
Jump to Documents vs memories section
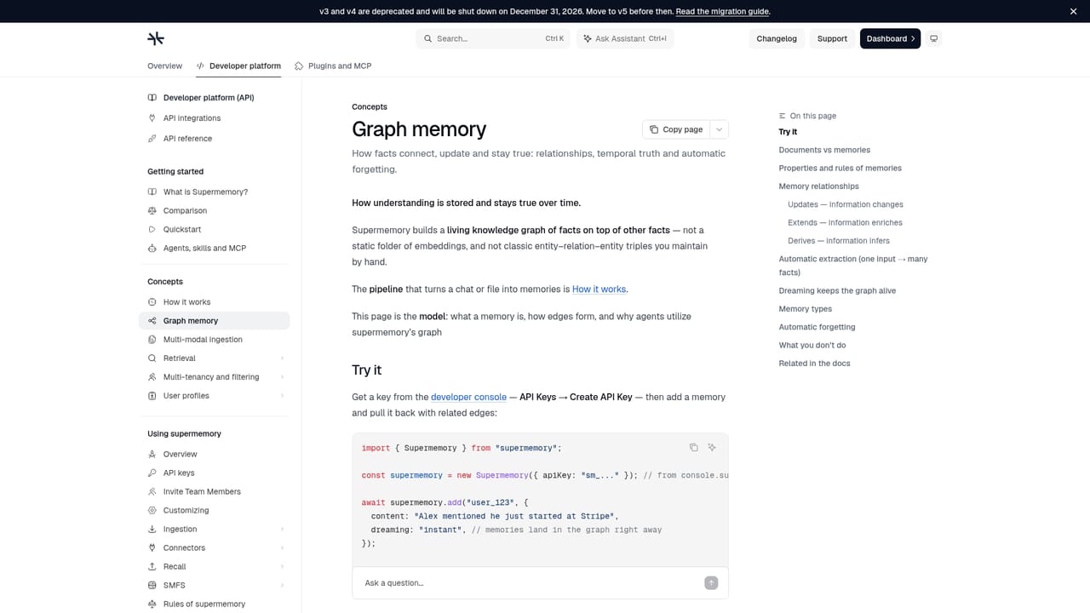point(824,150)
